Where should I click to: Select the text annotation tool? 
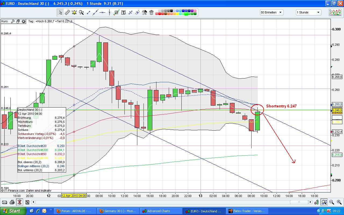pos(123,12)
